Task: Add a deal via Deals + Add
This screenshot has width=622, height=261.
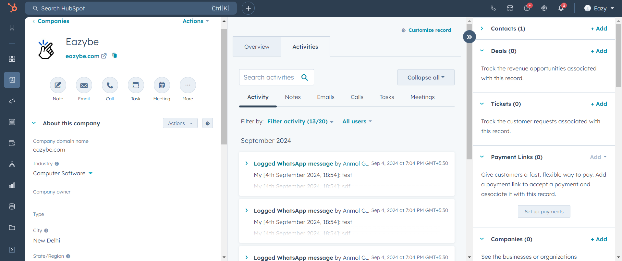Action: (599, 51)
